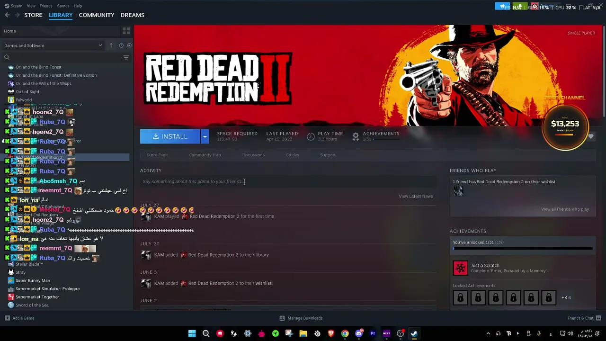This screenshot has height=341, width=606.
Task: Click the Steam icon in the taskbar
Action: pos(414,333)
